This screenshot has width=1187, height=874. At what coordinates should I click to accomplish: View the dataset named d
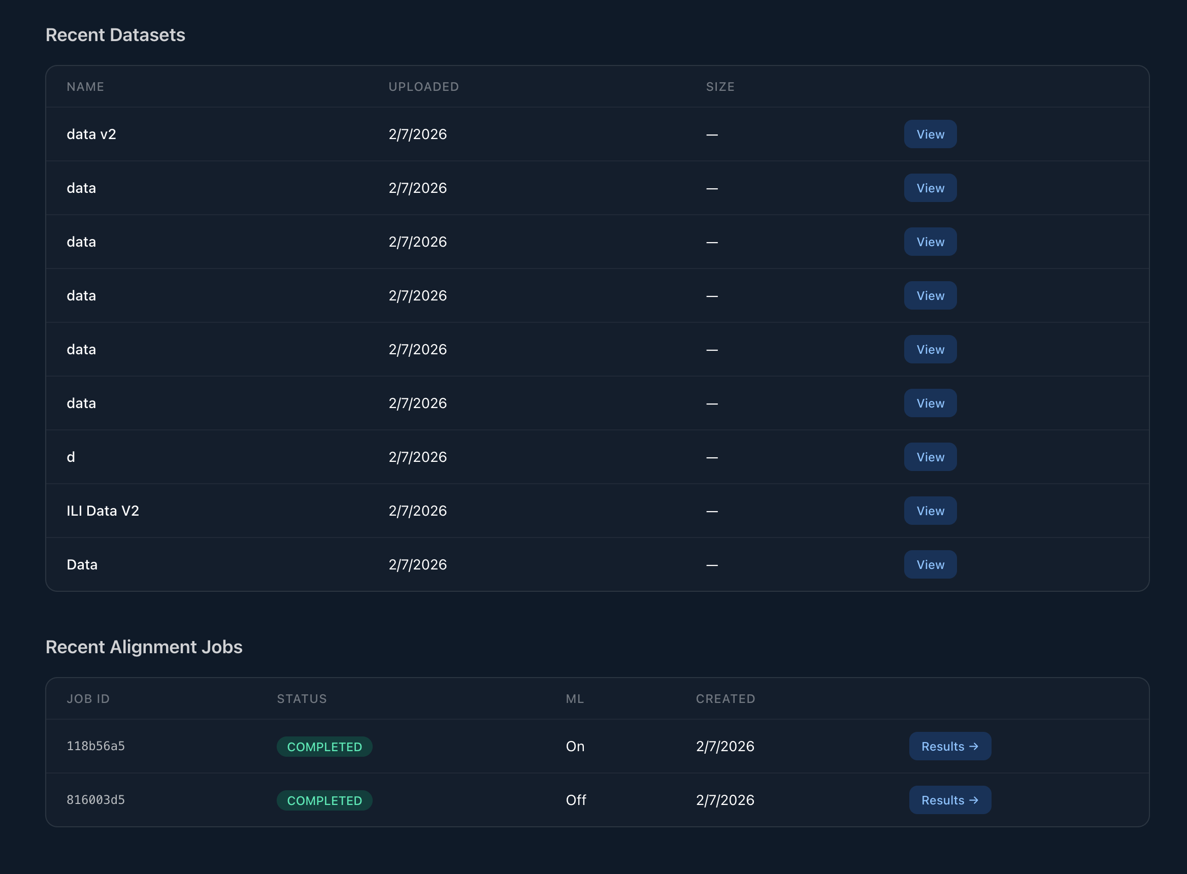(930, 457)
